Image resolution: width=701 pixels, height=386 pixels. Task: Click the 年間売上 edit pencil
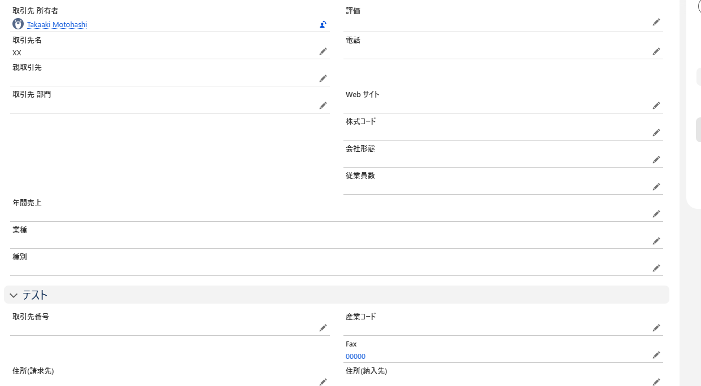tap(656, 214)
